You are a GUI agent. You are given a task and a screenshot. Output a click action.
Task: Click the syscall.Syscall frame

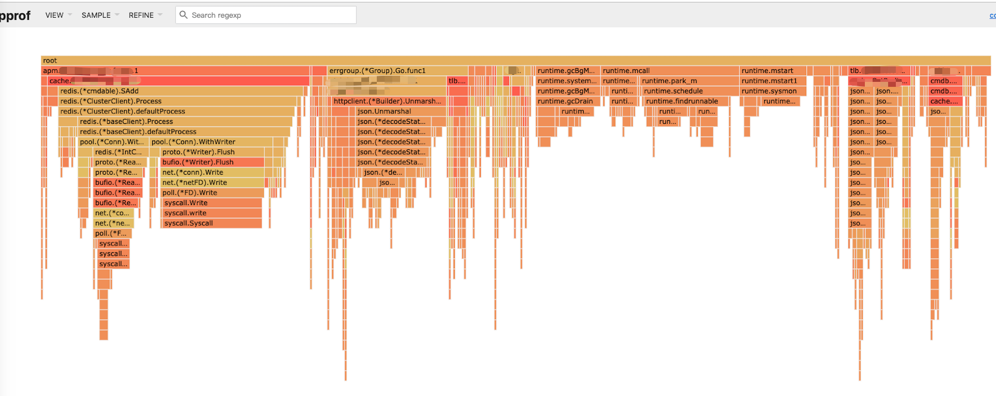pyautogui.click(x=211, y=223)
